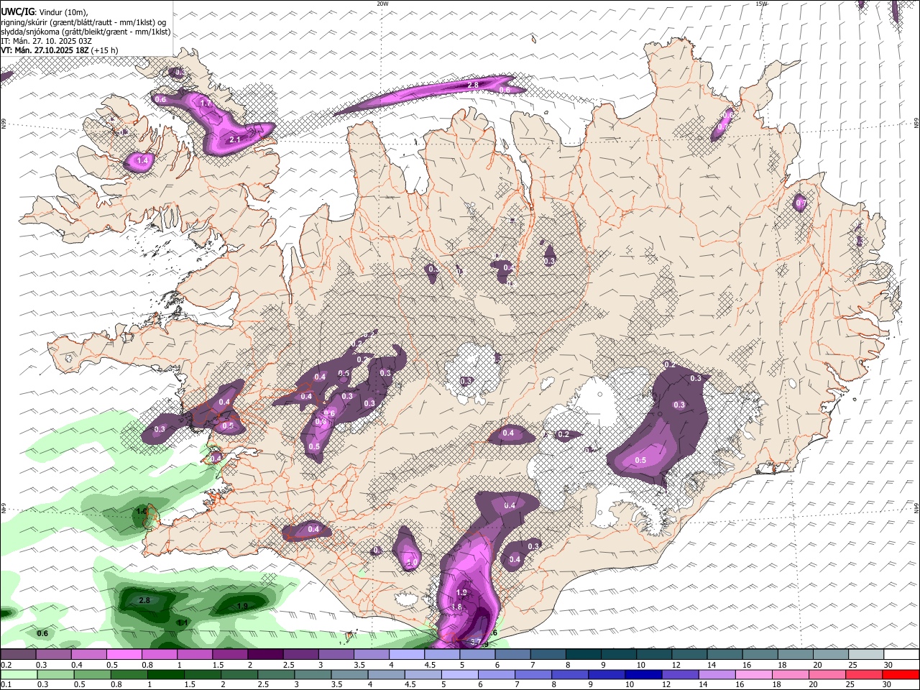Click the 0.2 value above the large eastern purple area
Viewport: 920px width, 690px height.
(x=670, y=365)
